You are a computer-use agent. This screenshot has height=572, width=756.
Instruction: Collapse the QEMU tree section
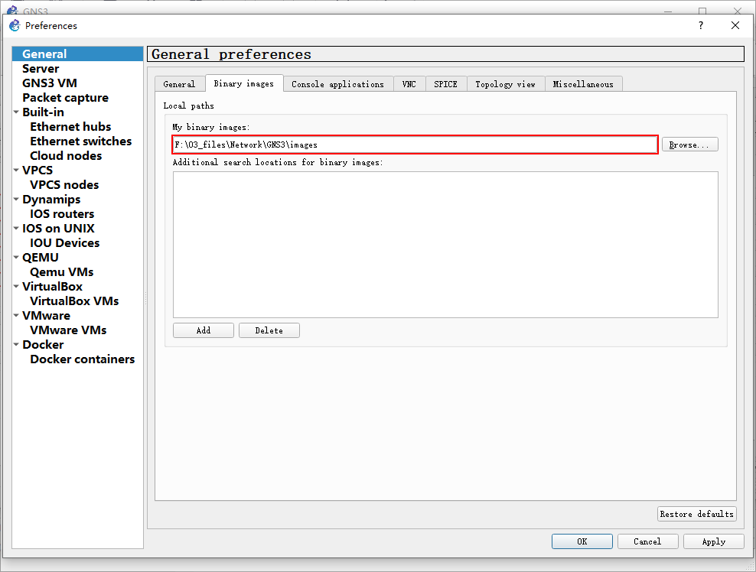pyautogui.click(x=16, y=258)
